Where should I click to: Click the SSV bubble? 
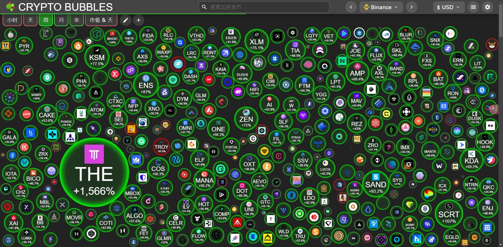pyautogui.click(x=303, y=160)
